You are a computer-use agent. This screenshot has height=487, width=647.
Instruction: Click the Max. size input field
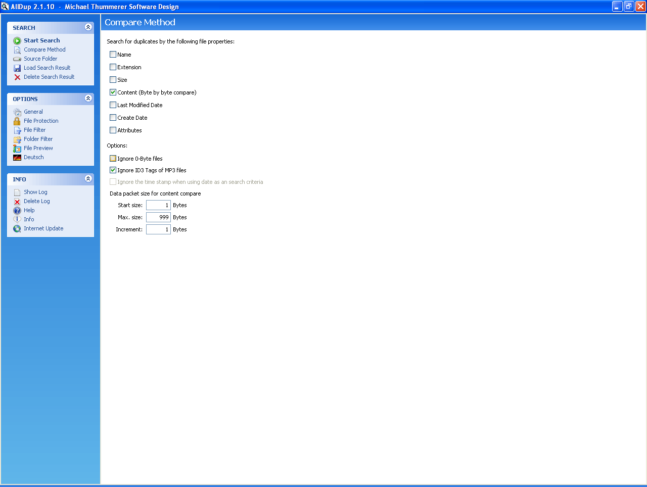(158, 217)
